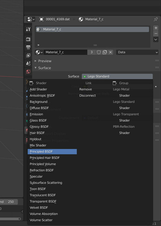Pick Toon BSDF shader

coord(52,189)
